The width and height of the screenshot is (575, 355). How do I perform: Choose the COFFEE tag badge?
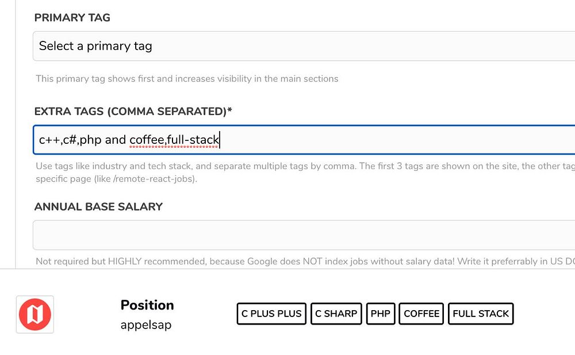pos(421,314)
